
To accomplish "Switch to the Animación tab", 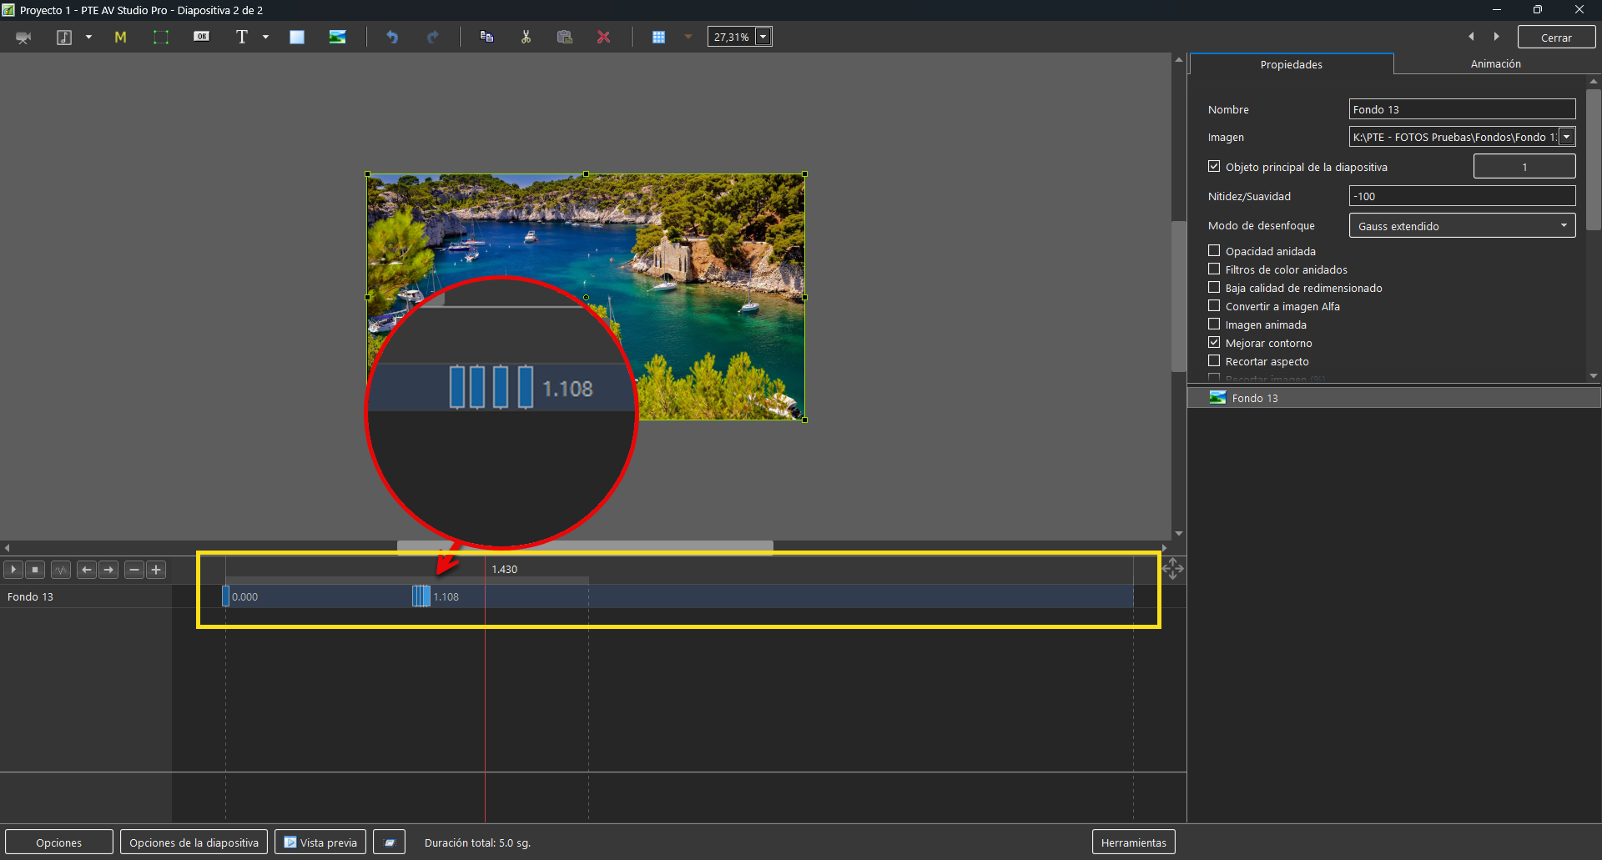I will tap(1495, 63).
